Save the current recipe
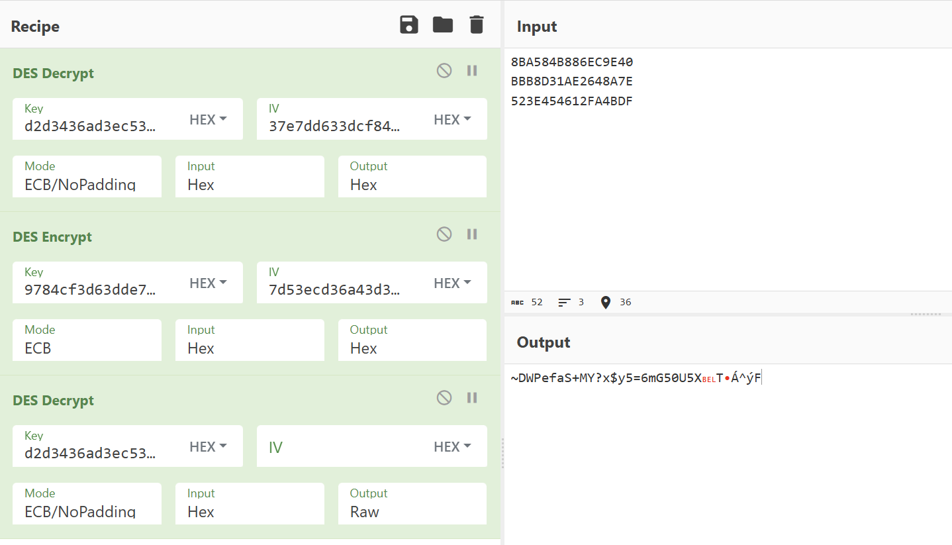The height and width of the screenshot is (545, 952). click(409, 26)
